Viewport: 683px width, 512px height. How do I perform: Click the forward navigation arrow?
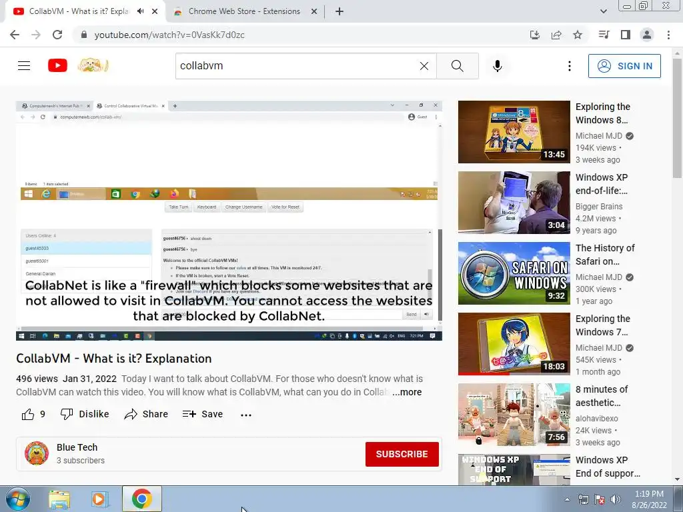click(x=36, y=35)
